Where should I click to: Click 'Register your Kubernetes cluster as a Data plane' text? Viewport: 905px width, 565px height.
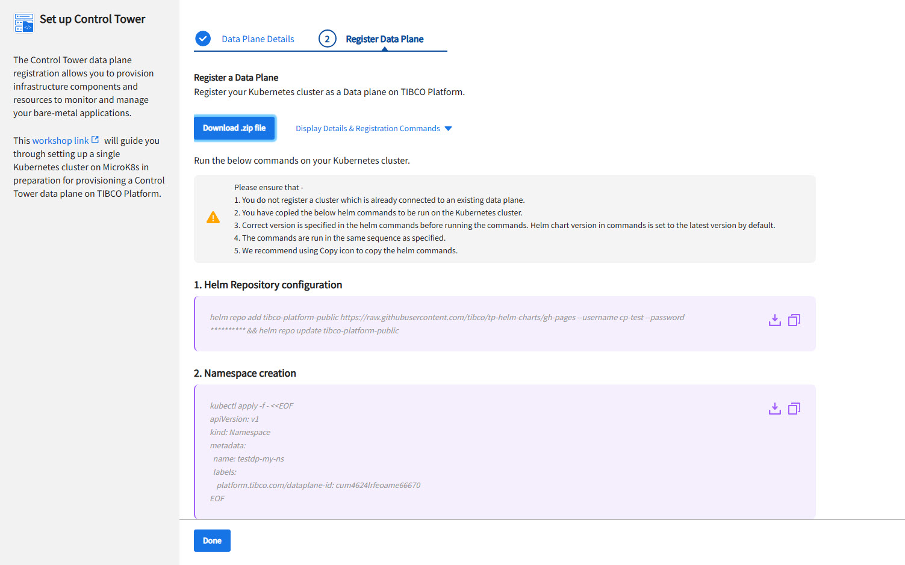click(x=329, y=92)
